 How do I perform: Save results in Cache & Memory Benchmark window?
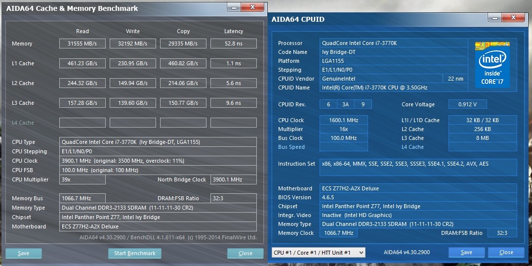click(x=23, y=253)
